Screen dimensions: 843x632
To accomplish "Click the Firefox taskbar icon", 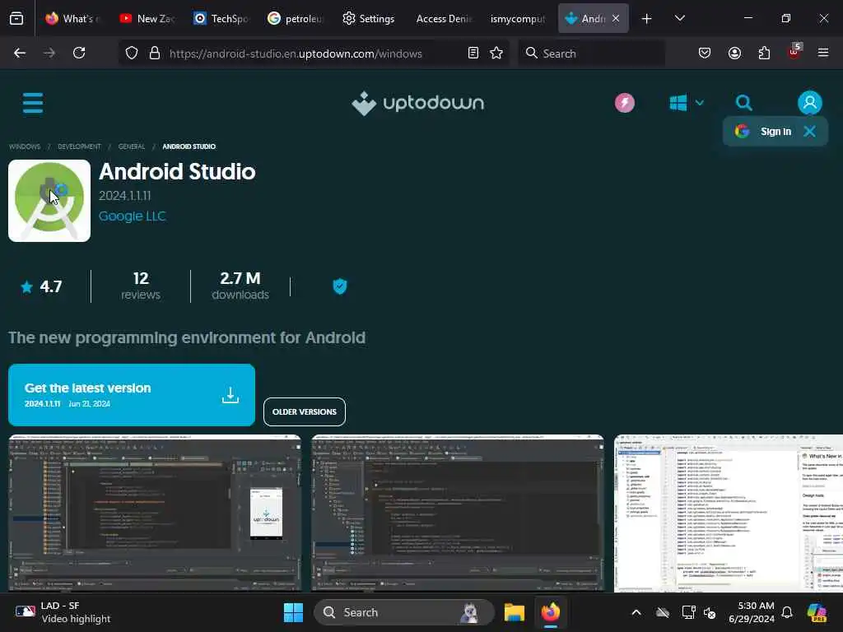I will tap(551, 612).
